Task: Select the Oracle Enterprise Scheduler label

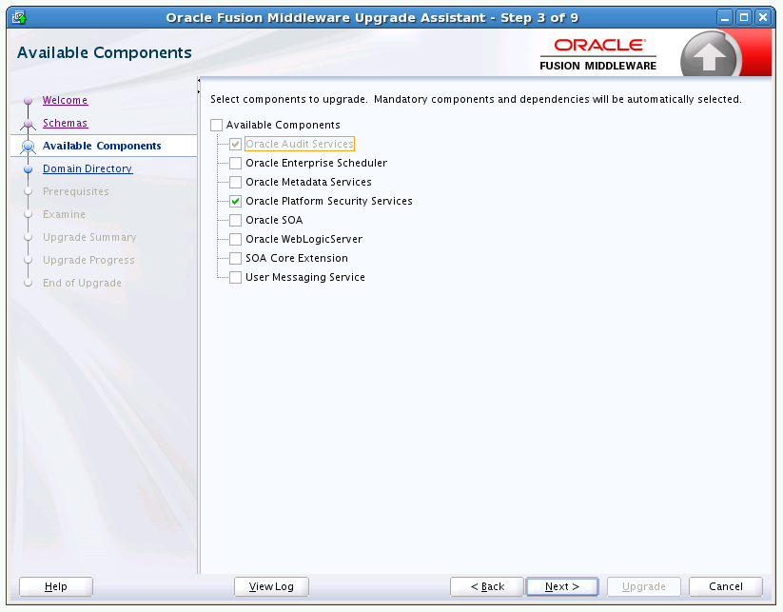Action: pyautogui.click(x=317, y=164)
